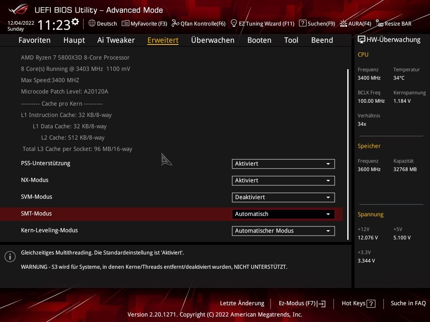Click the Resize BAR icon
Image resolution: width=430 pixels, height=322 pixels.
click(x=380, y=23)
